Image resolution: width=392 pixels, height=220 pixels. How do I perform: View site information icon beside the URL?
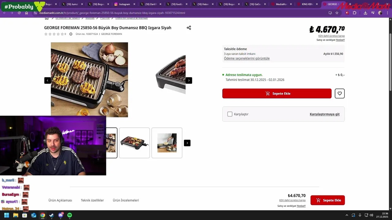tap(35, 13)
